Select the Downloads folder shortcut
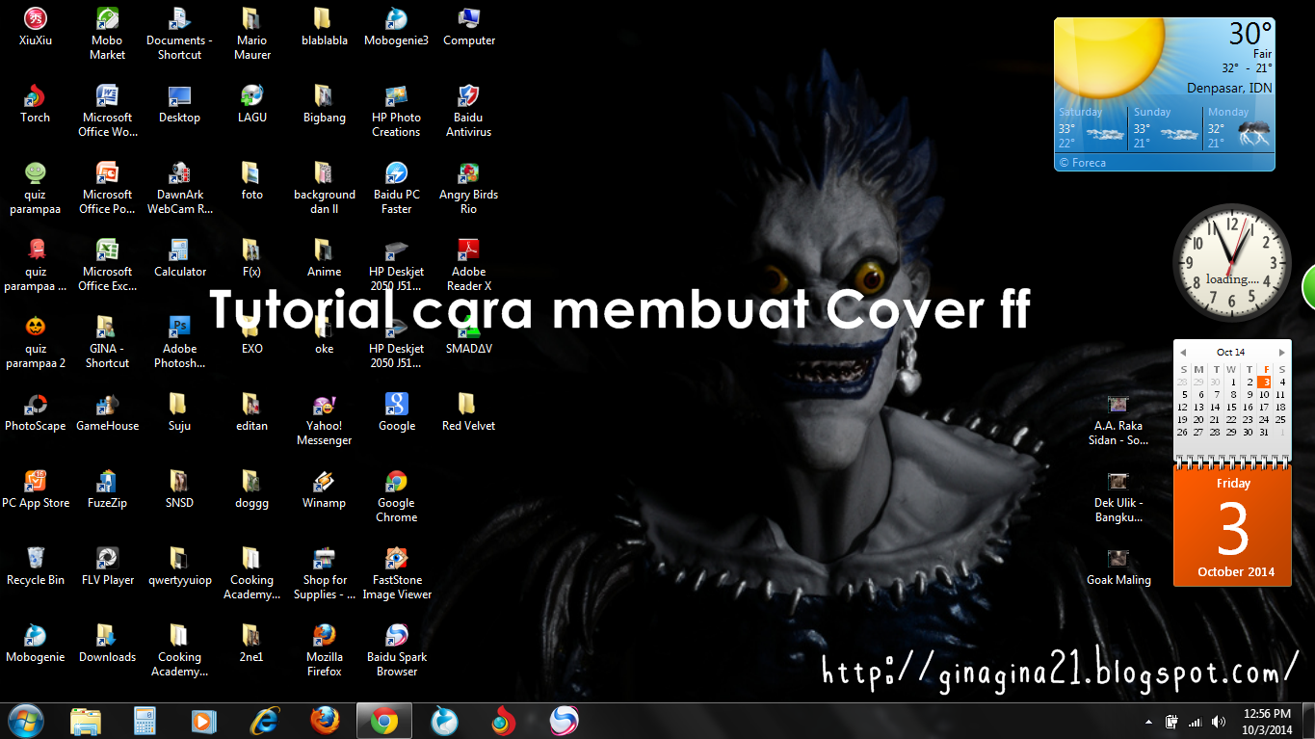This screenshot has height=739, width=1315. [x=107, y=643]
